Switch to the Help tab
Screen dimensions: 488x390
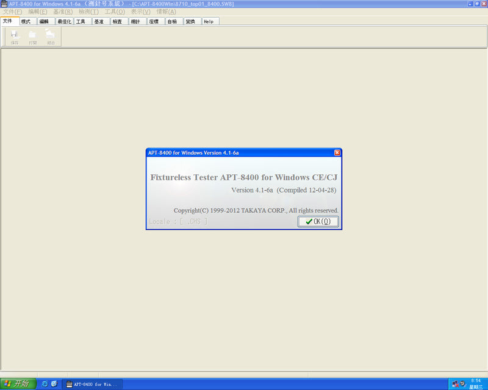pos(211,21)
